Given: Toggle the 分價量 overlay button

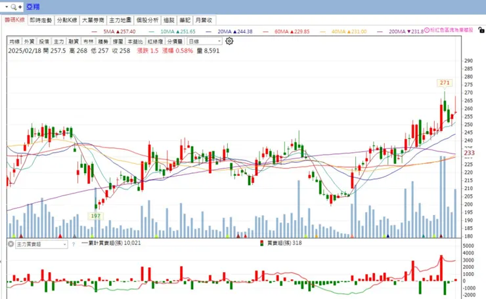Looking at the screenshot, I should (x=175, y=41).
